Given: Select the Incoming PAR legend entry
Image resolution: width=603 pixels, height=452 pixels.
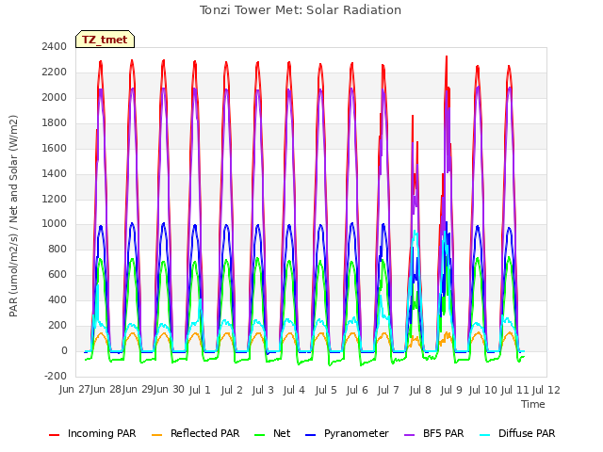Looking at the screenshot, I should coord(92,433).
